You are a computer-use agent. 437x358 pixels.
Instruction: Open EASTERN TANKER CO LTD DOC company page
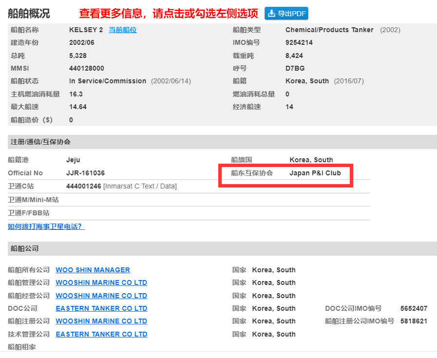101,308
